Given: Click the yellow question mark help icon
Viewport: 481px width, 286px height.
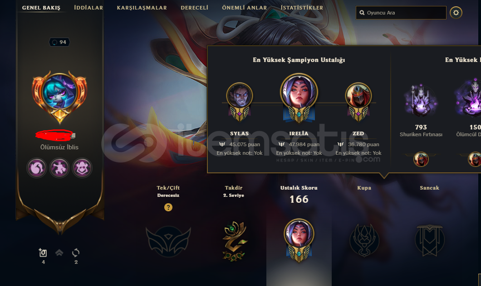Looking at the screenshot, I should pos(168,207).
